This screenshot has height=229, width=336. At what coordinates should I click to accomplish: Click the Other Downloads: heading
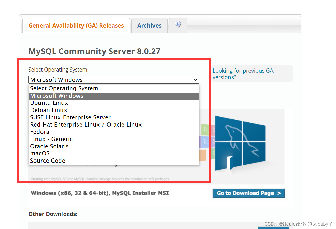coord(53,214)
